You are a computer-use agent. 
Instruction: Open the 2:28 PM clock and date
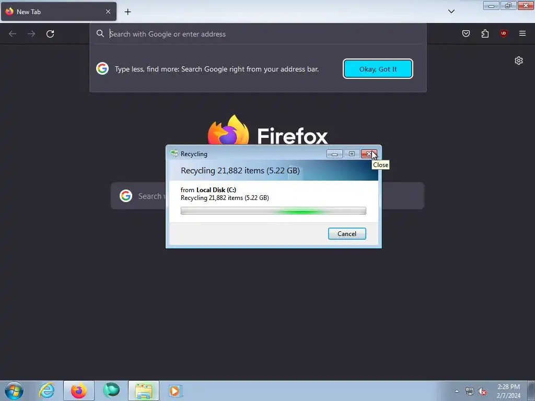click(x=508, y=391)
